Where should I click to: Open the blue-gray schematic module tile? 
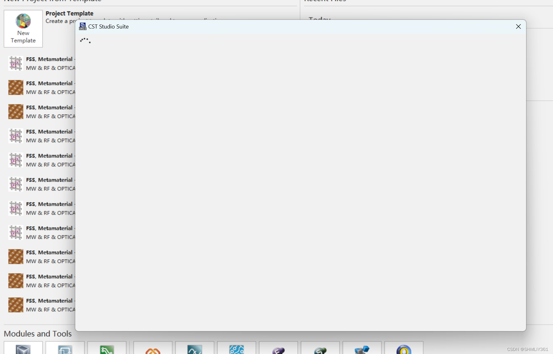click(x=65, y=348)
